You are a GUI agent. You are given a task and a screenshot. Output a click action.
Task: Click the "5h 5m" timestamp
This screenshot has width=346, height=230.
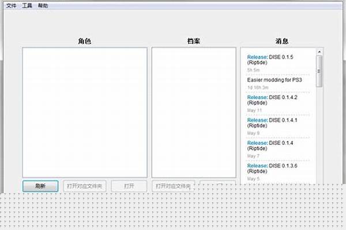[253, 70]
